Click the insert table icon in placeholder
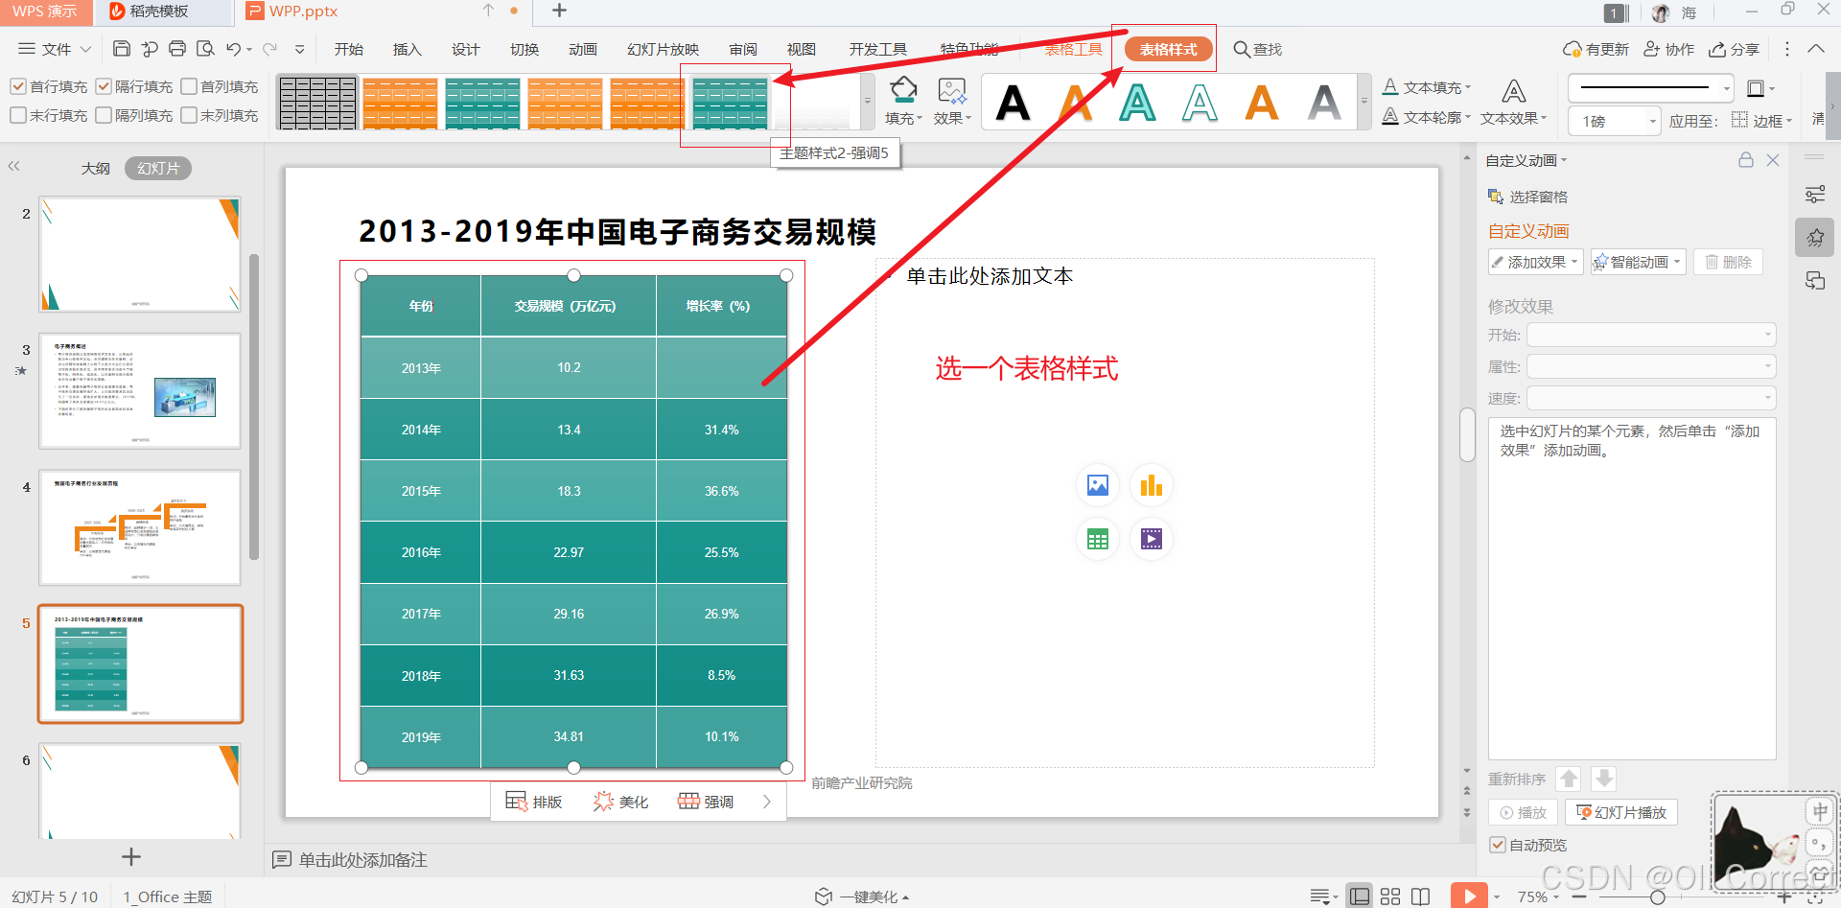 1098,539
